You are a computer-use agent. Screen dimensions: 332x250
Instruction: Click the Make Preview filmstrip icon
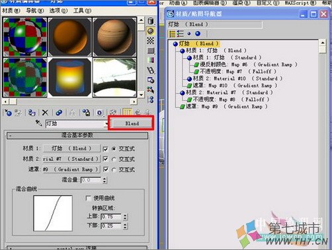(151, 70)
